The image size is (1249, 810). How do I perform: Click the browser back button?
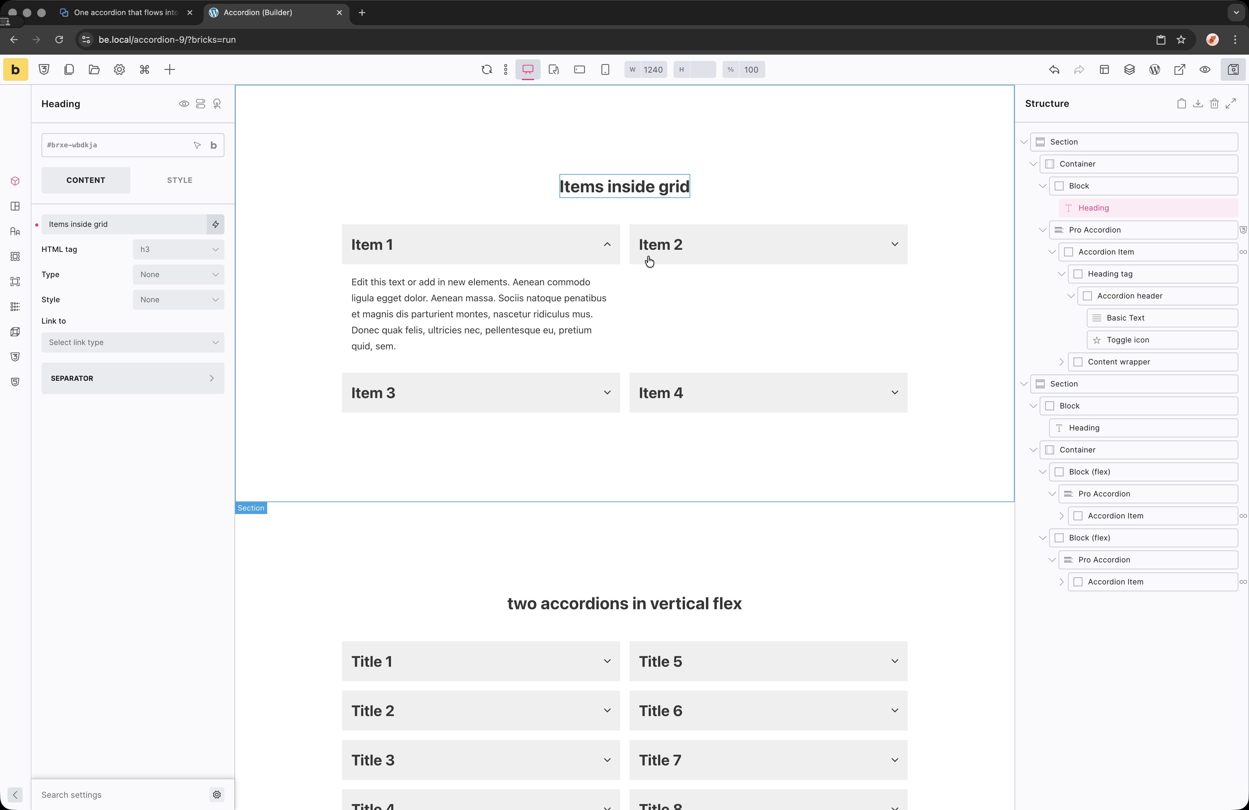click(14, 40)
